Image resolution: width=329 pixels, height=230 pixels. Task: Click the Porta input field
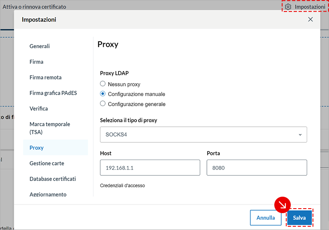[x=257, y=168]
